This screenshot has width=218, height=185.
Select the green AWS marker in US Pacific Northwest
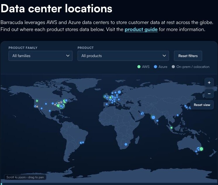point(37,101)
